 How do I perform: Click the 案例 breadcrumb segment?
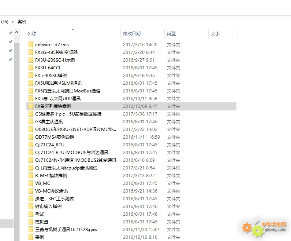tap(22, 22)
